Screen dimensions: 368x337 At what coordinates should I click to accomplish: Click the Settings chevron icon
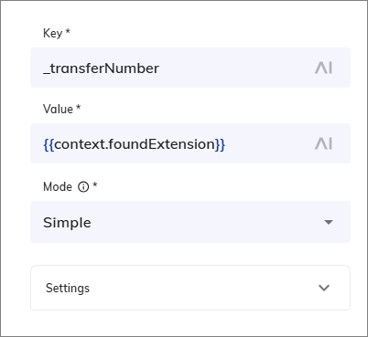click(x=324, y=288)
